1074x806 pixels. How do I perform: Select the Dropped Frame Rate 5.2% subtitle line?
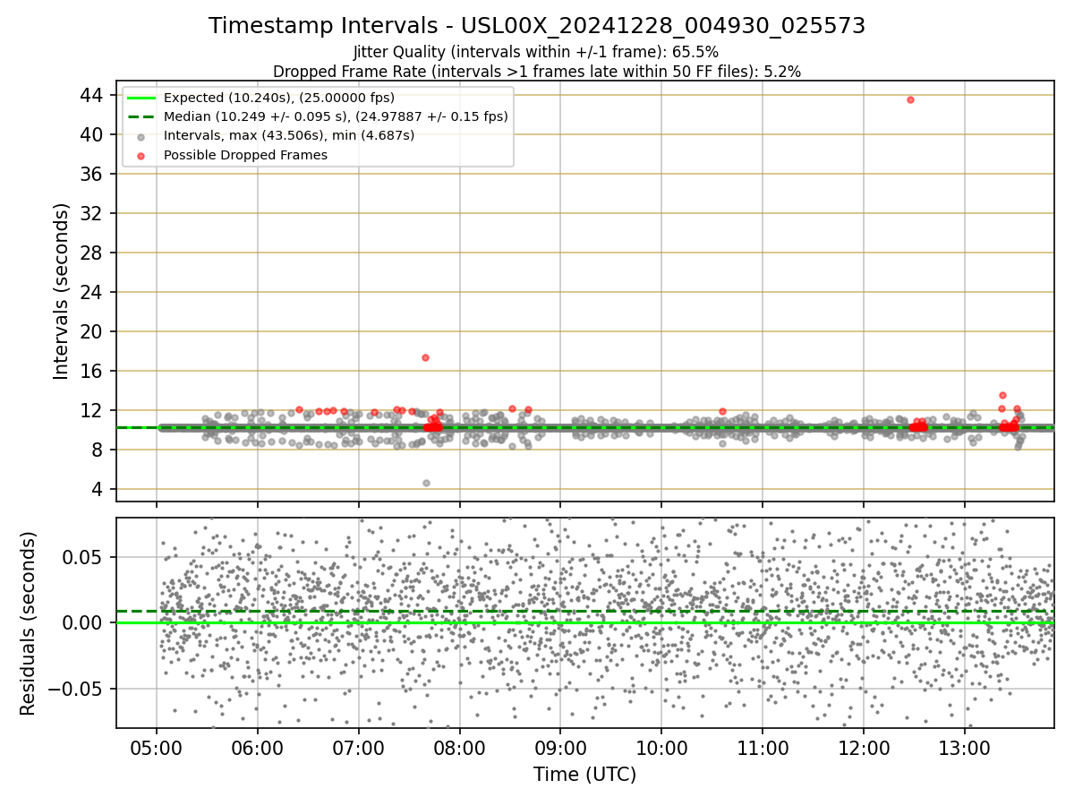click(x=536, y=71)
